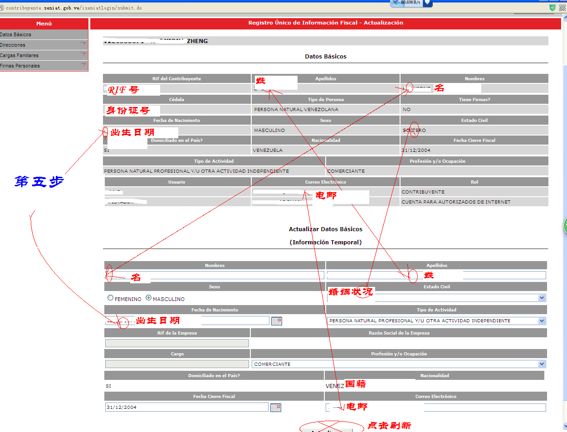Open the Profesión y/o Ocupación dropdown

[x=542, y=364]
